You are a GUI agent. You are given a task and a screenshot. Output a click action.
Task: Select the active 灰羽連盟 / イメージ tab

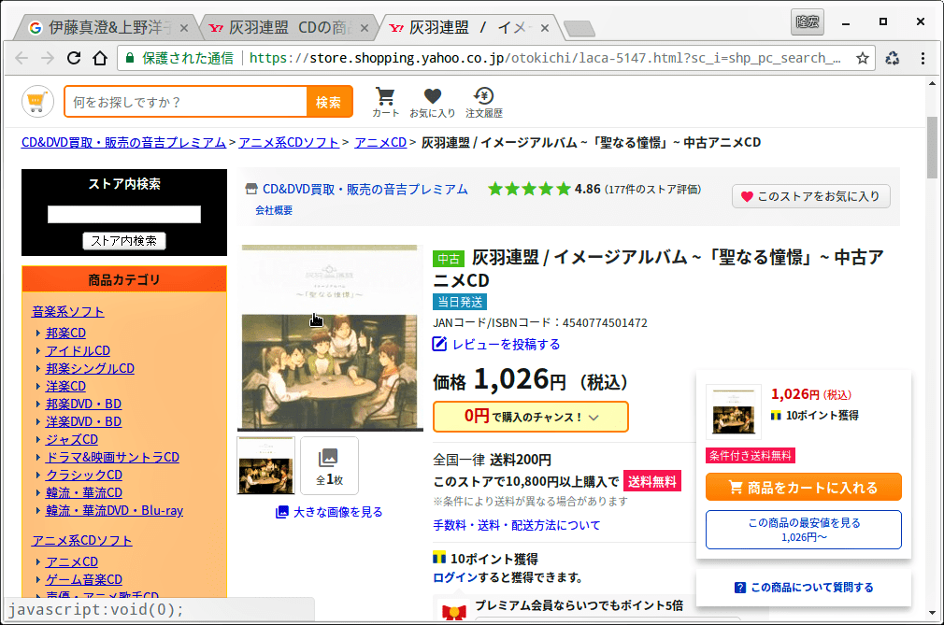click(x=468, y=28)
